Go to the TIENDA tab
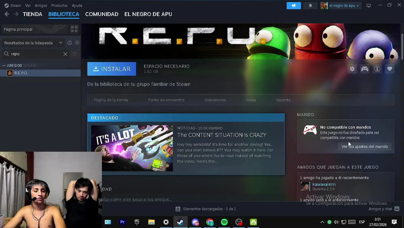Image resolution: width=404 pixels, height=228 pixels. click(x=33, y=14)
